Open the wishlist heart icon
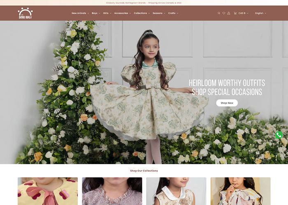 pyautogui.click(x=224, y=13)
